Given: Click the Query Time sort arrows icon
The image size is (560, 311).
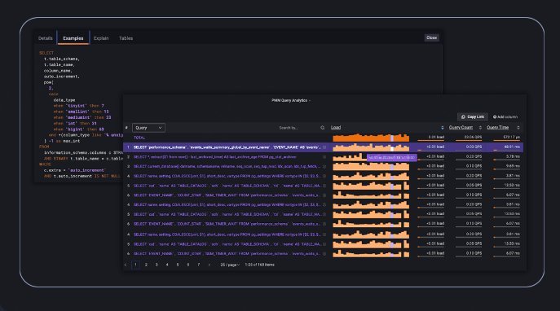Looking at the screenshot, I should [x=518, y=128].
